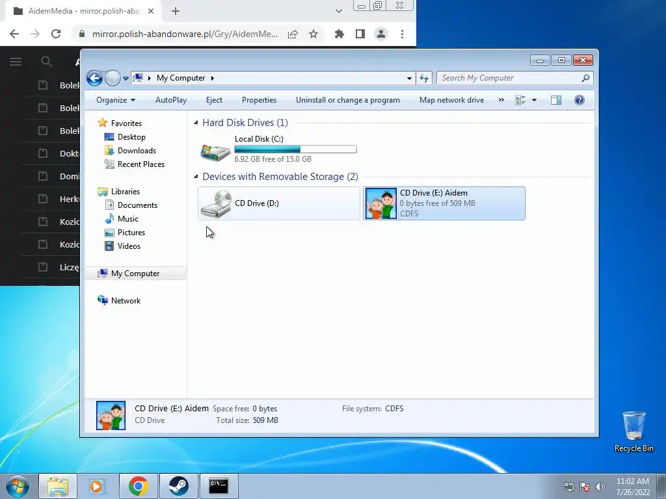Select Favorites in navigation pane

point(126,123)
